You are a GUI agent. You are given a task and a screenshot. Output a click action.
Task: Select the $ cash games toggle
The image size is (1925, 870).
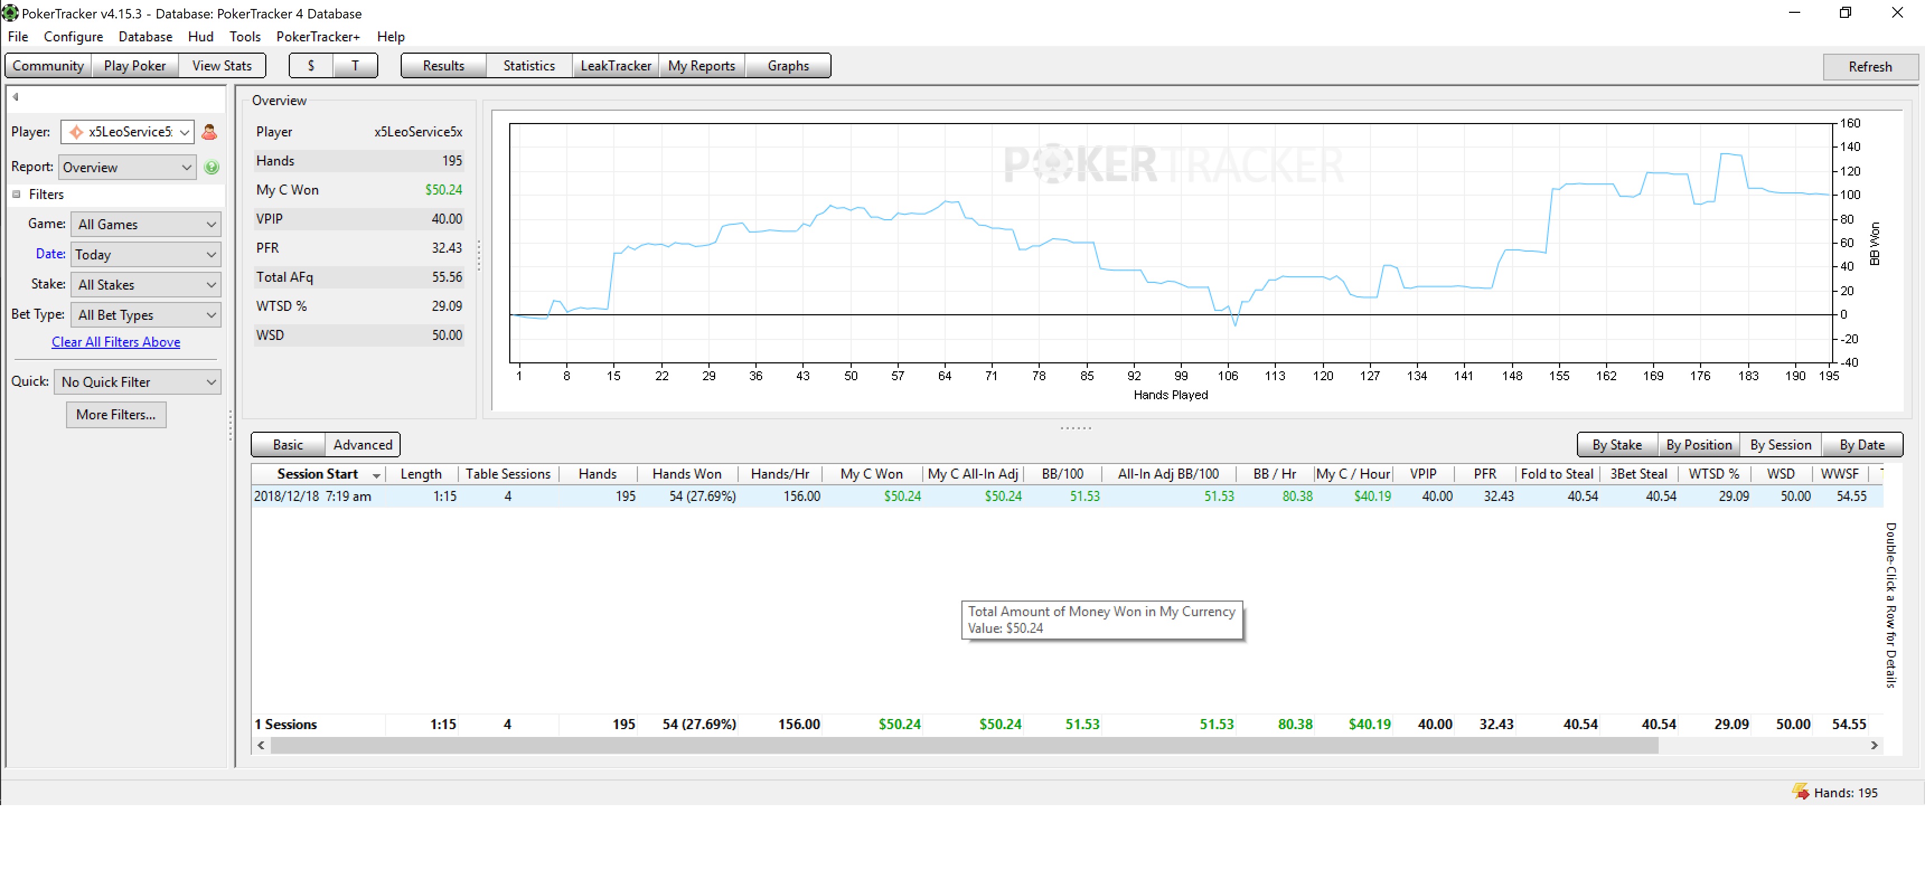pyautogui.click(x=311, y=66)
